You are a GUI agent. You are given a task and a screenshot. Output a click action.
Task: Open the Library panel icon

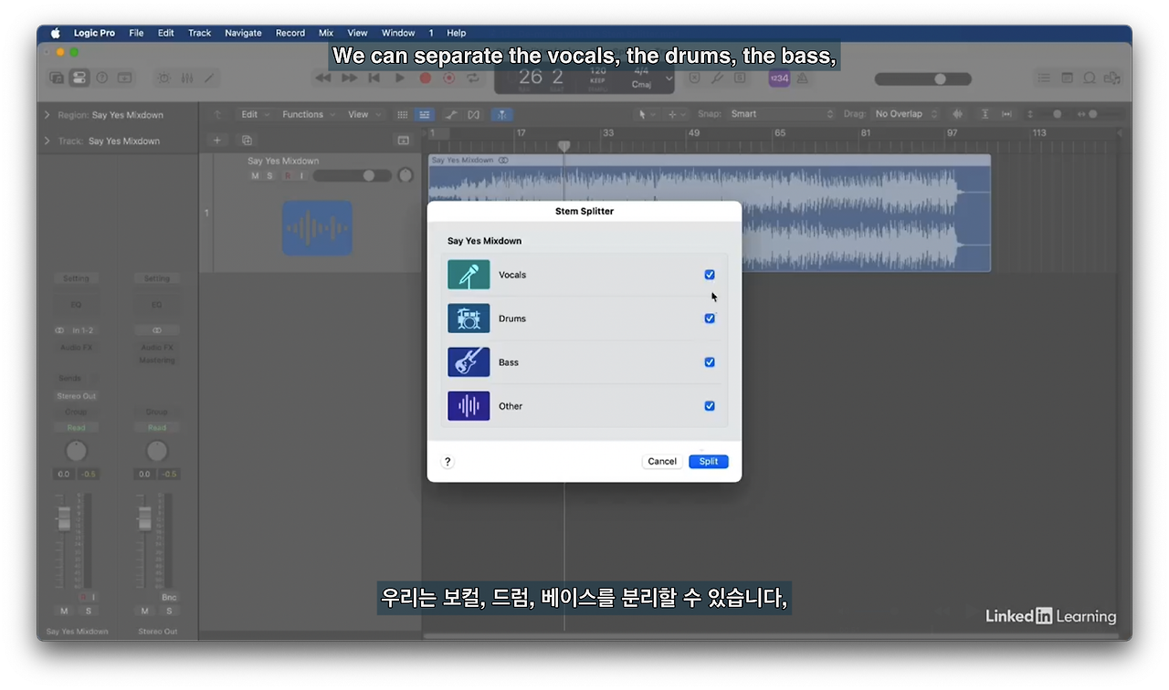pos(57,78)
